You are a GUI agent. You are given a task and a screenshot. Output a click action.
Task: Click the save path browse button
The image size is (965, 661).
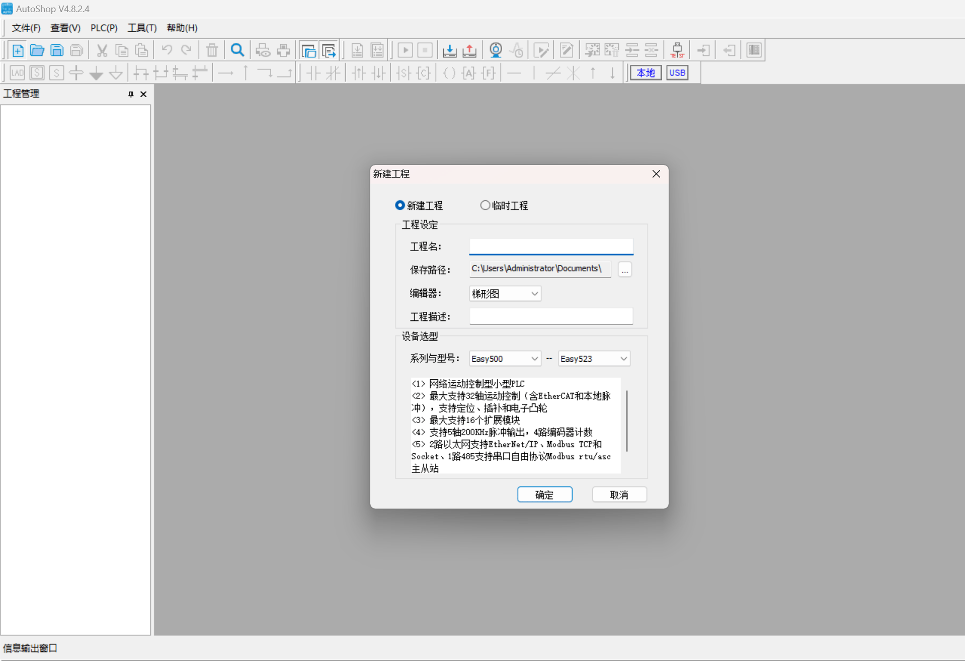[x=625, y=270]
